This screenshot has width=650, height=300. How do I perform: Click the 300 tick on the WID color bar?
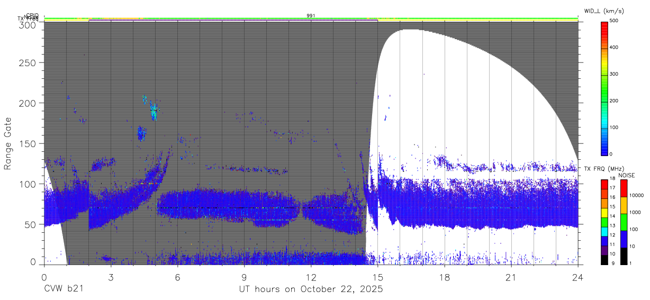615,75
